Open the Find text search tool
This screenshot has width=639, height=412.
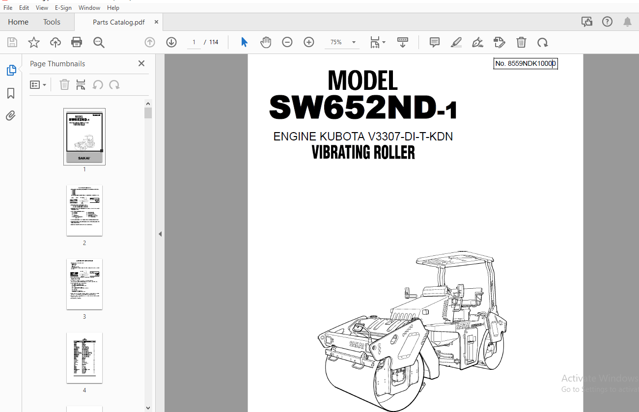click(99, 42)
